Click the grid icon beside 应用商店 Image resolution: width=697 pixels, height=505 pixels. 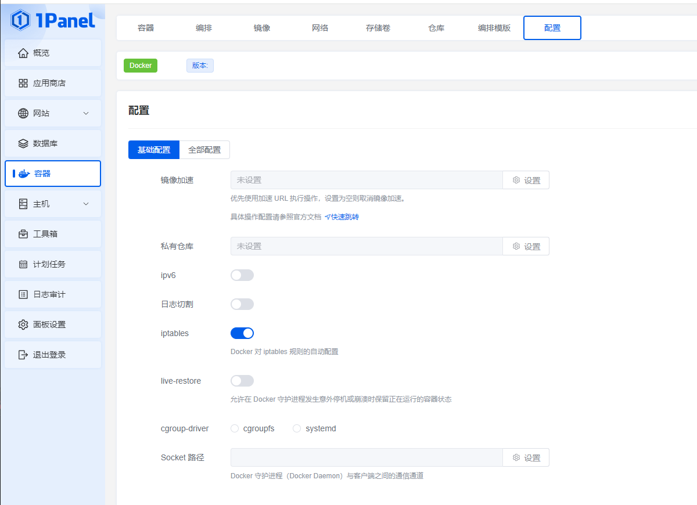point(23,83)
